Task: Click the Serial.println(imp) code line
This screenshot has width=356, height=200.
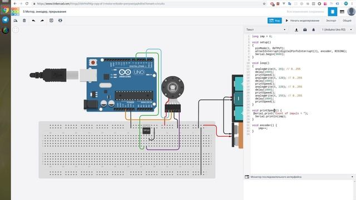Action: [x=271, y=116]
